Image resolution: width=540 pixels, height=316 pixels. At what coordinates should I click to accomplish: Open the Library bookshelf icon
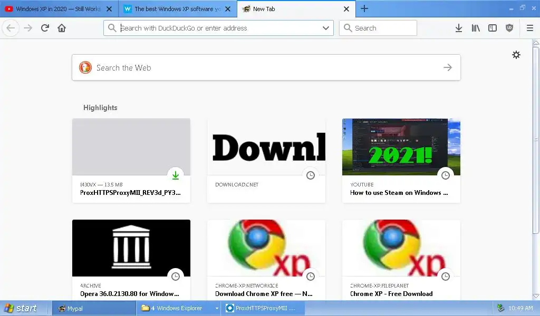[476, 28]
